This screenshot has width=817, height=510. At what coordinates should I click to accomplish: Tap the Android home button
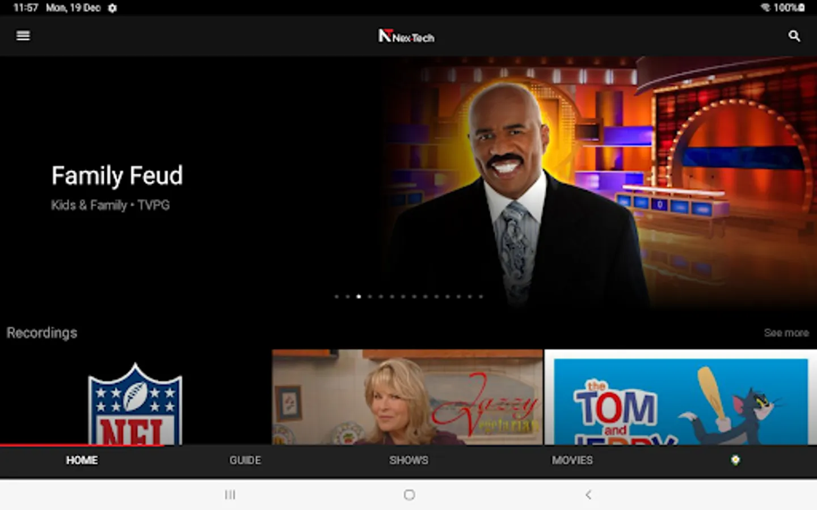point(409,495)
